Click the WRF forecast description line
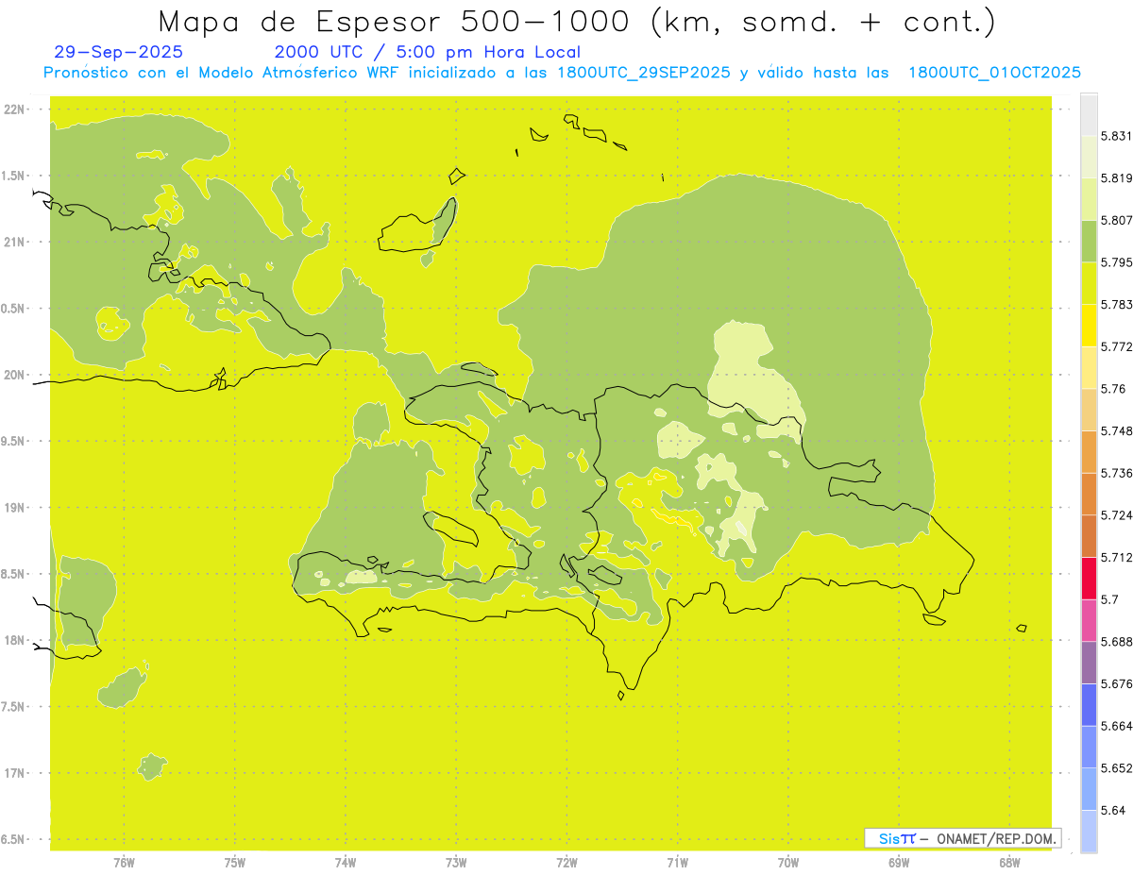This screenshot has height=875, width=1133. 563,73
